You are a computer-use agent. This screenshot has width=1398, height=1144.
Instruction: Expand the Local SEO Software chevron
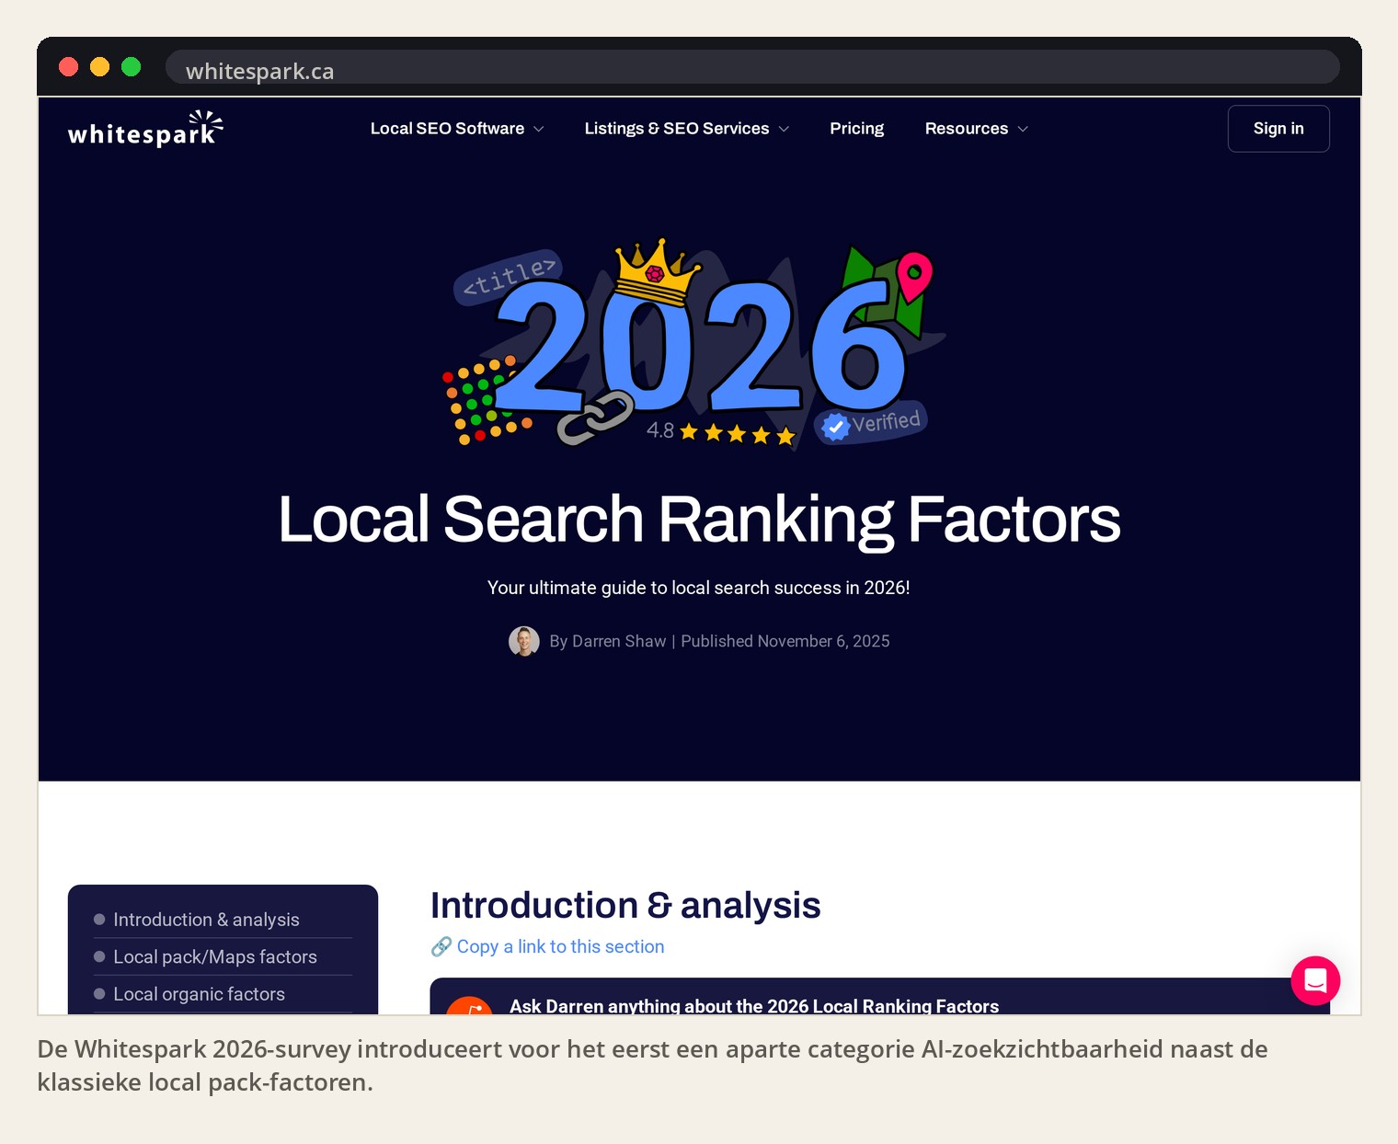539,129
